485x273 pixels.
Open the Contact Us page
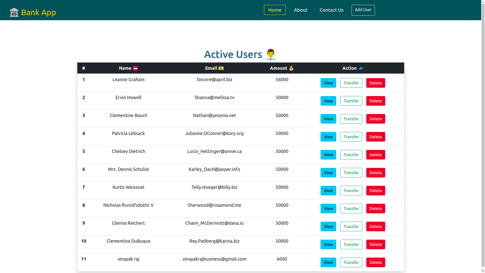point(331,10)
